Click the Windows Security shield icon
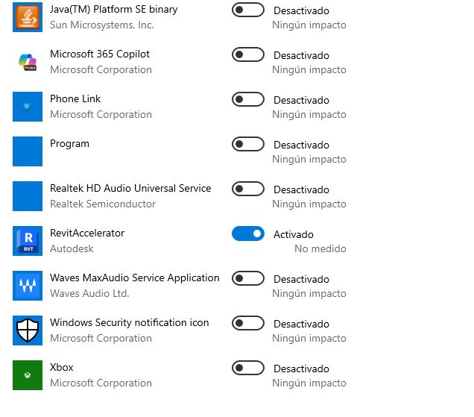Image resolution: width=474 pixels, height=417 pixels. tap(28, 330)
